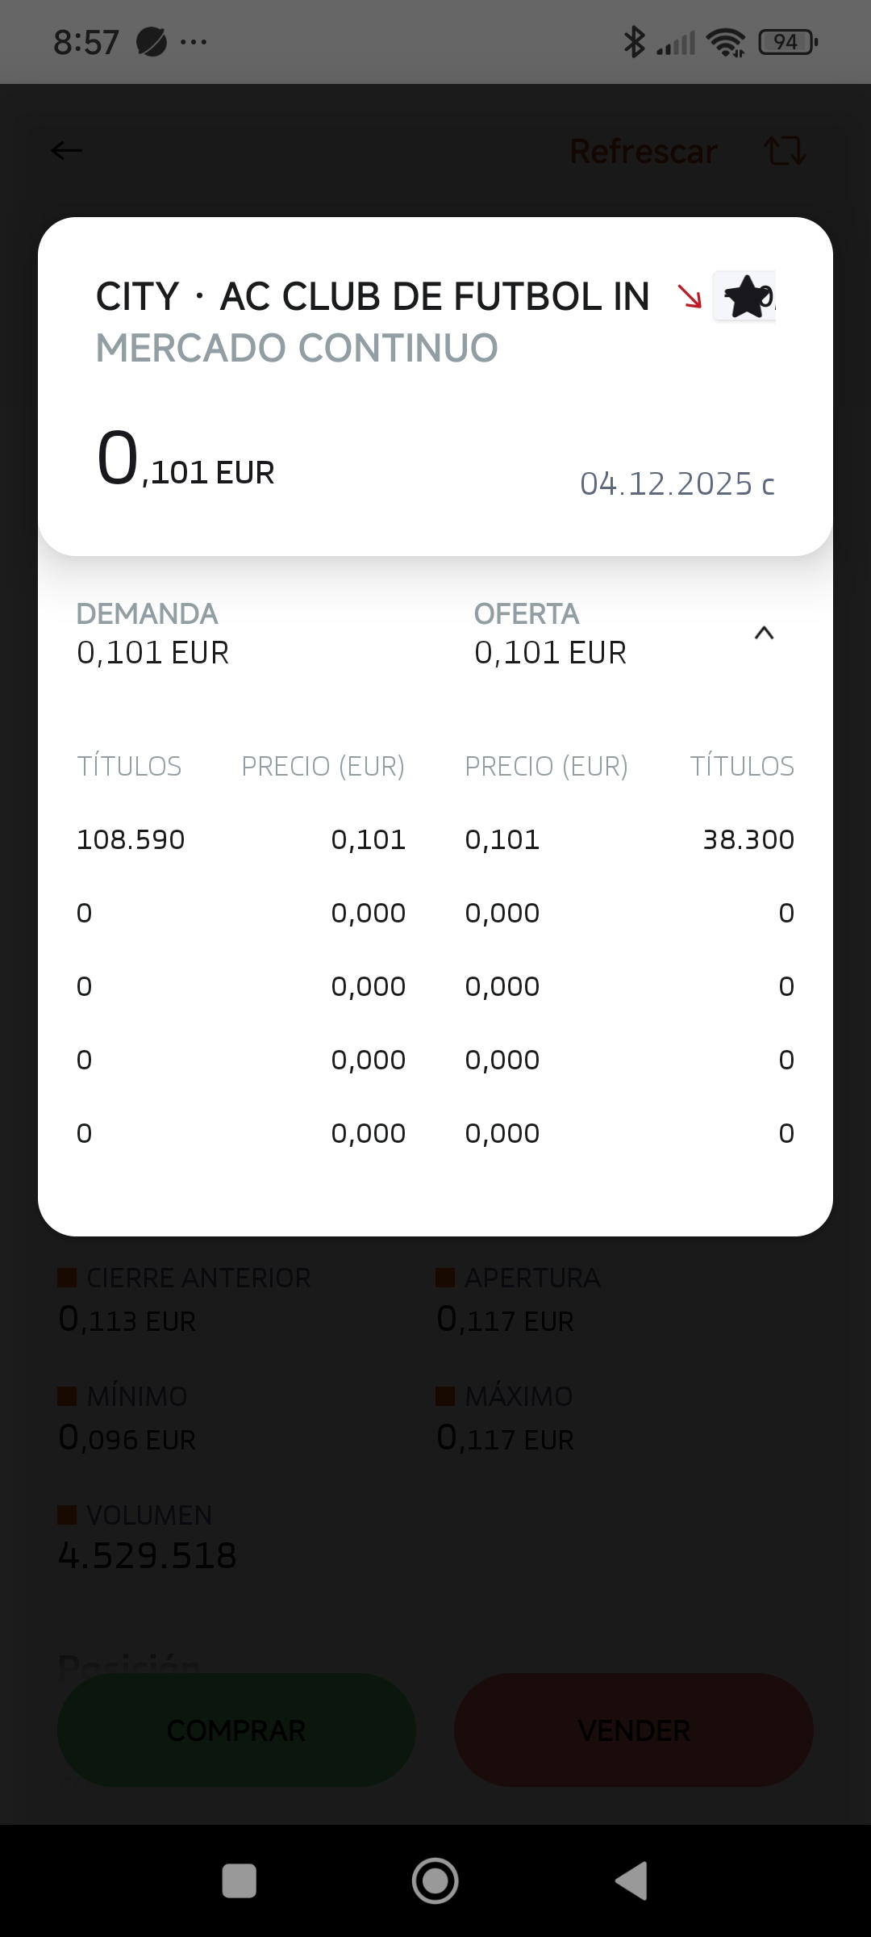This screenshot has width=871, height=1937.
Task: Tap the 108.590 títulos bid row
Action: [x=241, y=839]
